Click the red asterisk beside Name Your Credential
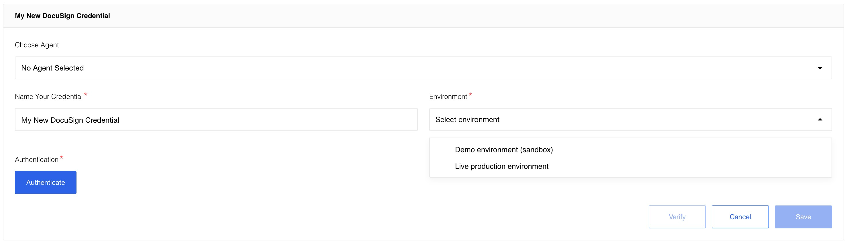The height and width of the screenshot is (243, 847). pos(86,95)
